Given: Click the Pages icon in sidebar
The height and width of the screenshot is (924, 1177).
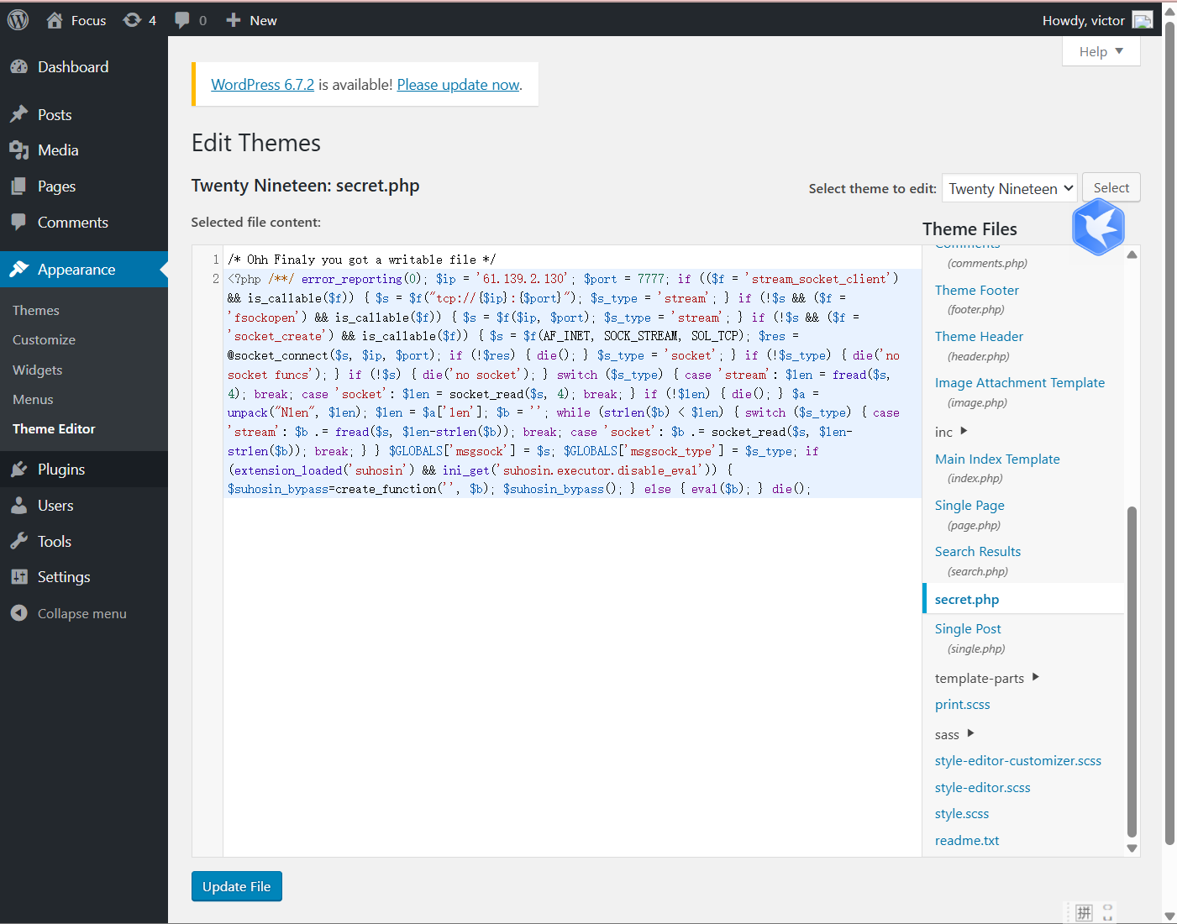Looking at the screenshot, I should click(x=19, y=186).
